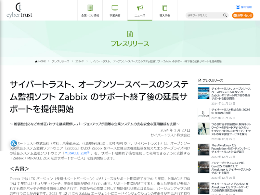Open the 企業・IR情報 menu
Viewport: 260px width, 195px height.
(x=90, y=10)
